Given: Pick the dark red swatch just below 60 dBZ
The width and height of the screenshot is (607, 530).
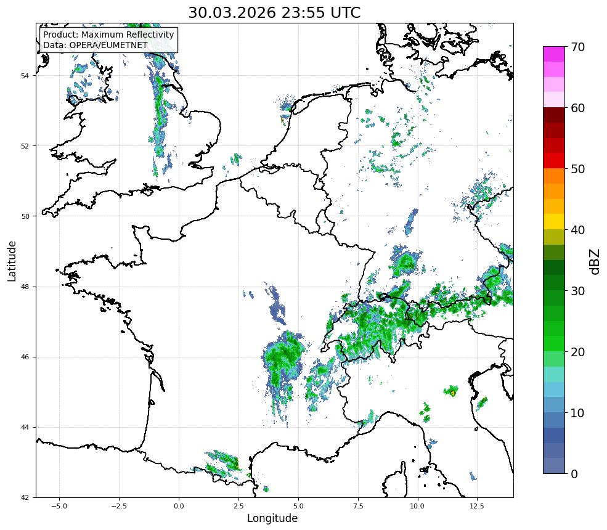Looking at the screenshot, I should pos(553,115).
